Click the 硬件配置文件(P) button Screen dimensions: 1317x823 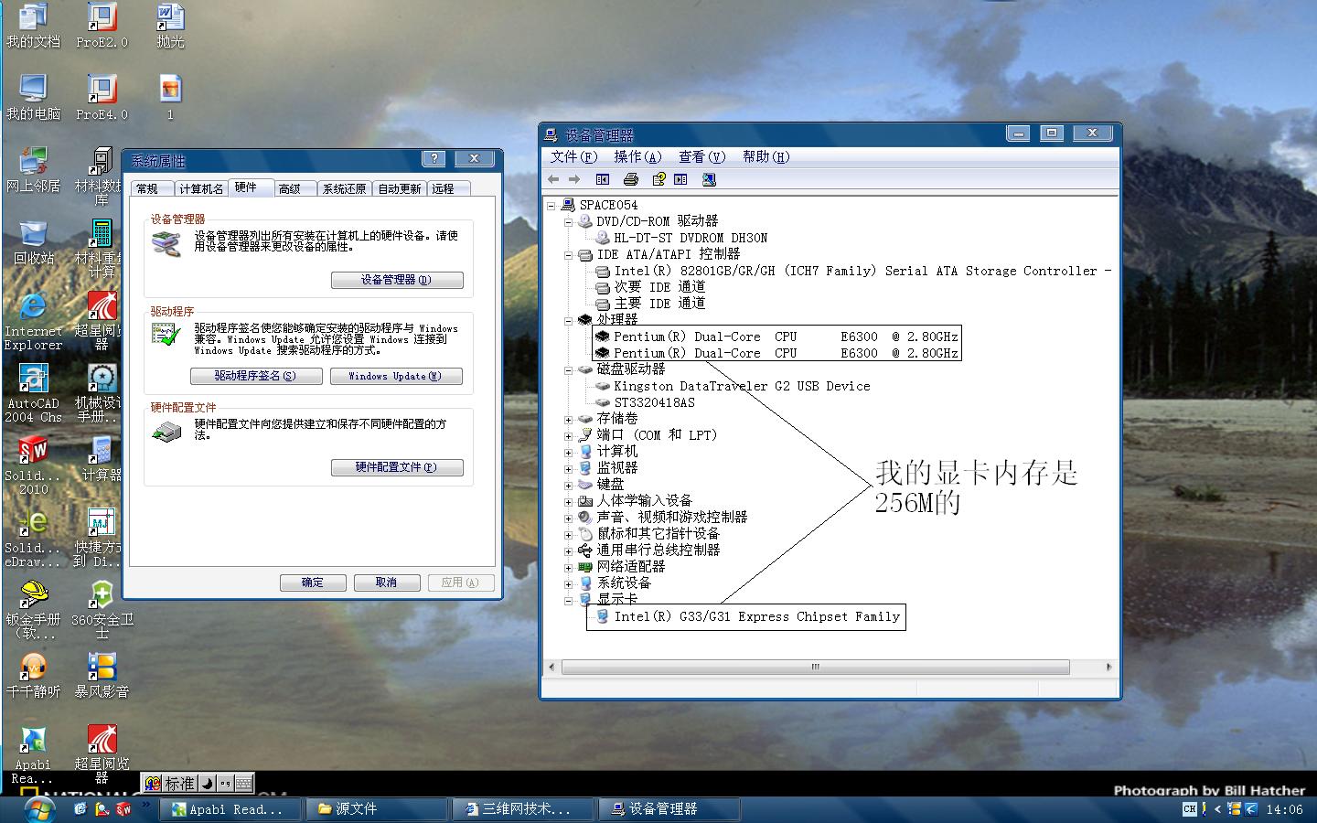(x=397, y=467)
